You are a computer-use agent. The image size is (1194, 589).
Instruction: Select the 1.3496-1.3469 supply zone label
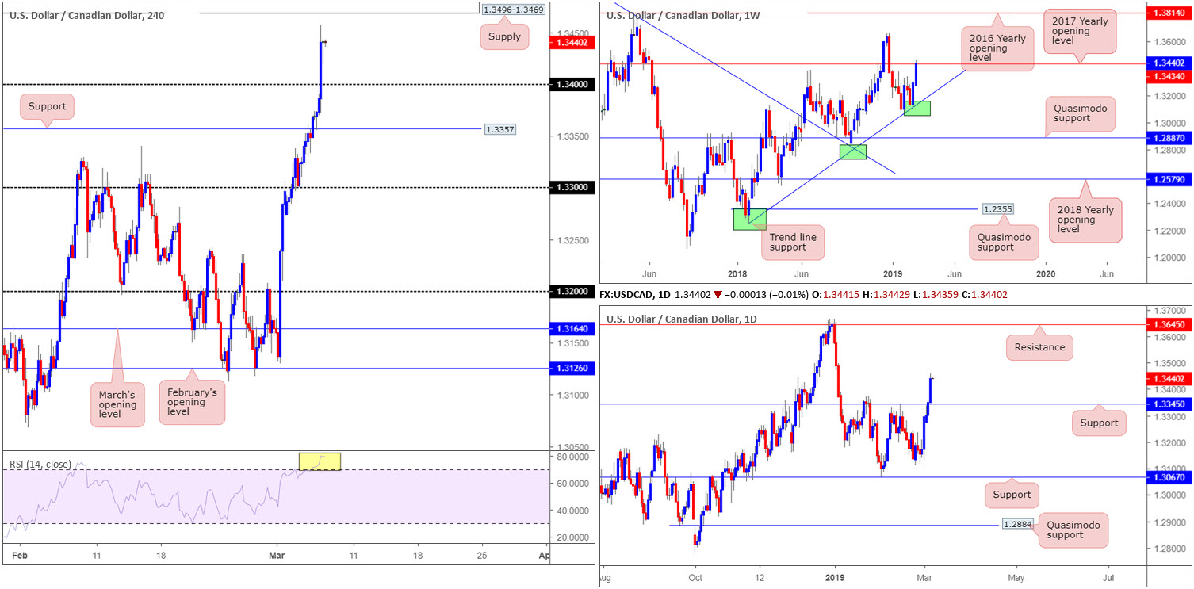pyautogui.click(x=512, y=10)
